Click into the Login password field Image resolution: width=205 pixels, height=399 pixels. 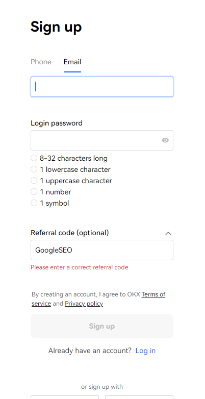(x=102, y=140)
